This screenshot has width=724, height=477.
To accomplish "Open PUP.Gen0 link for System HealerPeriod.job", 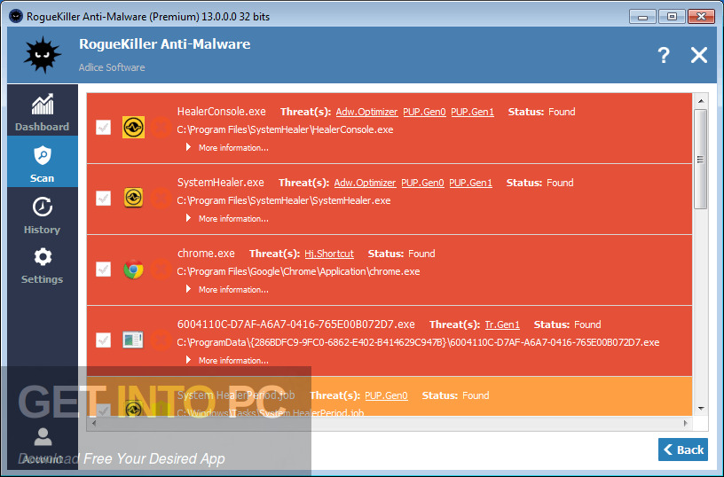I will 386,395.
